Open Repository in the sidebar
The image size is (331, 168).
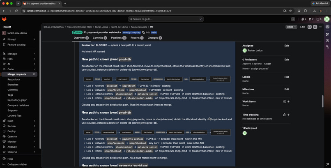(14, 80)
